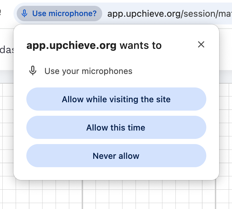The height and width of the screenshot is (209, 232).
Task: Click the grid canvas right of the popup
Action: pos(226,129)
